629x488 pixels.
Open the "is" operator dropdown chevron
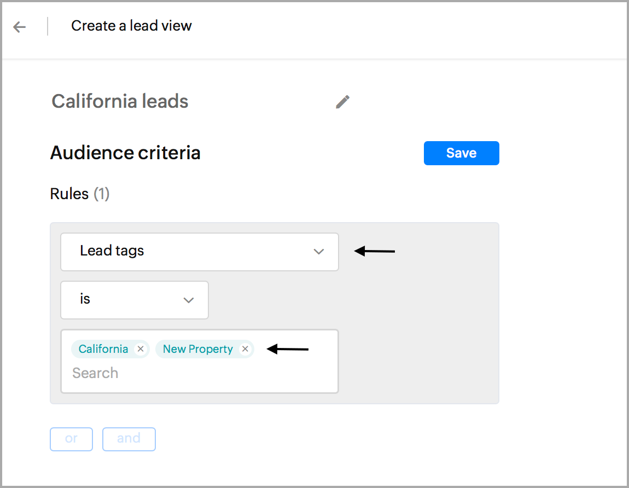[189, 300]
